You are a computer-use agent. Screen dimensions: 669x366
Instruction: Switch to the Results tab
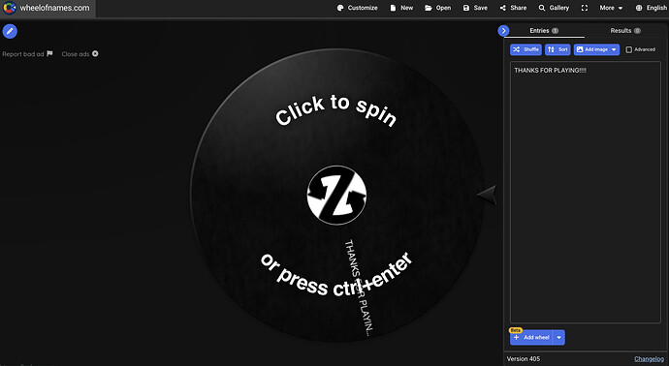pos(625,31)
